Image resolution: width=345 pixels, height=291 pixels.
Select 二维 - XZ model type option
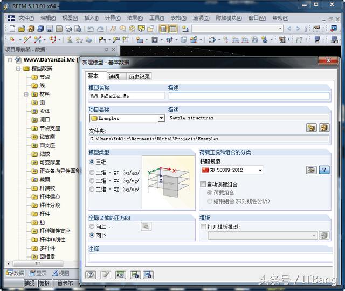click(x=92, y=181)
